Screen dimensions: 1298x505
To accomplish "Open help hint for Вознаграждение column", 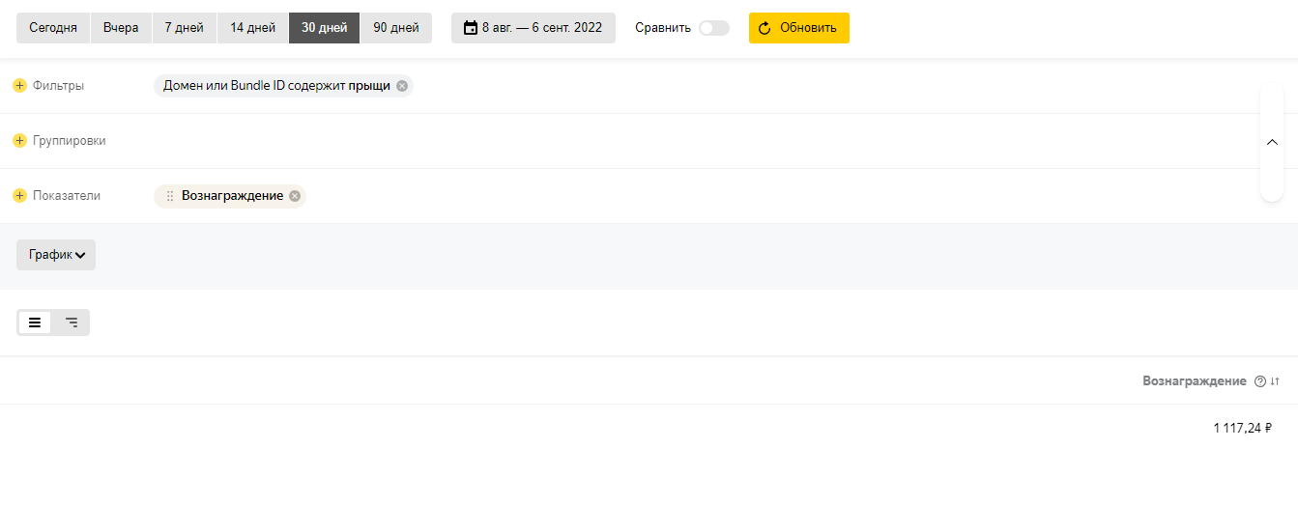I will [1259, 381].
